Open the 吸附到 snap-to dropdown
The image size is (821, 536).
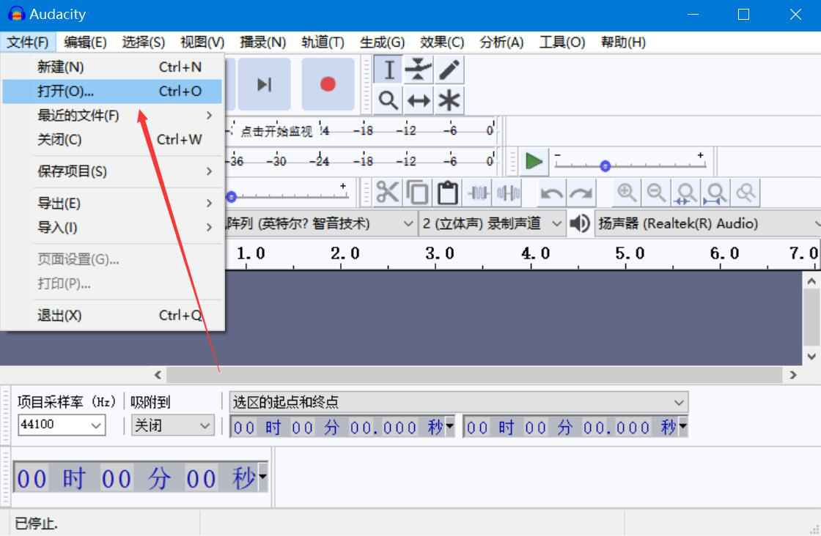(173, 425)
